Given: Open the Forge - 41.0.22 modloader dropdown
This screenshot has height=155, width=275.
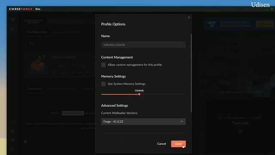Looking at the screenshot, I should [143, 121].
